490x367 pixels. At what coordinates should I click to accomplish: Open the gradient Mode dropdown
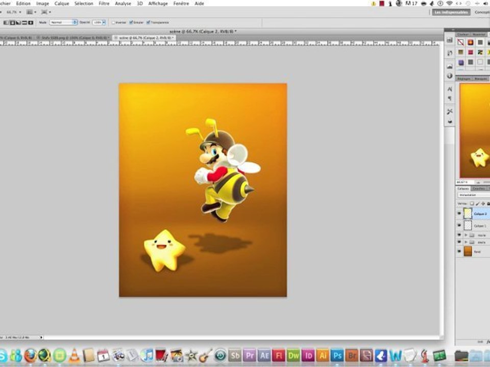[x=63, y=22]
